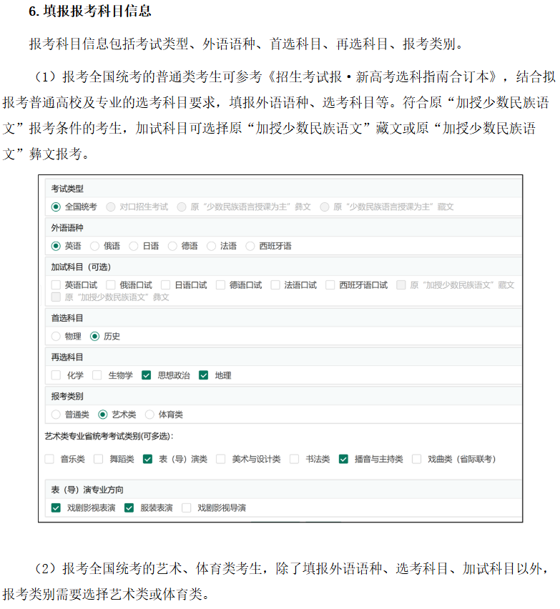The width and height of the screenshot is (560, 609).
Task: Uncheck the 地理 subject checkbox
Action: click(x=203, y=375)
